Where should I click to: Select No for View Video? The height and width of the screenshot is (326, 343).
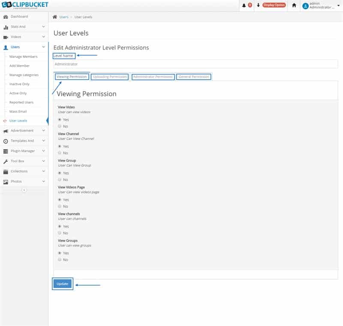[x=60, y=126]
